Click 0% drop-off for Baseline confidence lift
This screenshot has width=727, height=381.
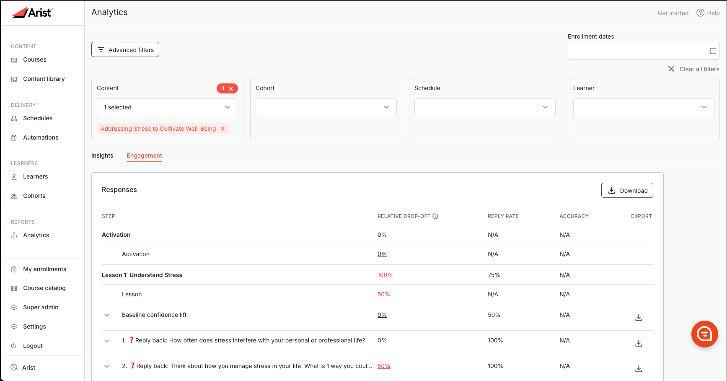click(382, 315)
